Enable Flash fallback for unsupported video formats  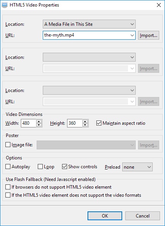pos(8,195)
